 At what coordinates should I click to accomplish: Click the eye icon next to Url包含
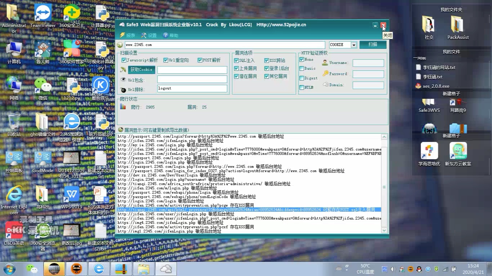coord(123,80)
